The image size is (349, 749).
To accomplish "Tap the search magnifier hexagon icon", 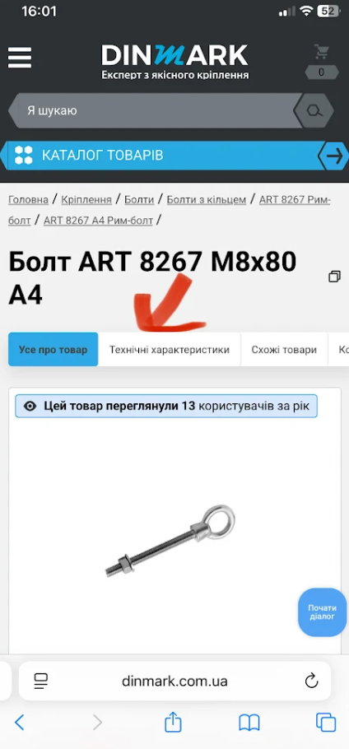I will click(x=314, y=111).
